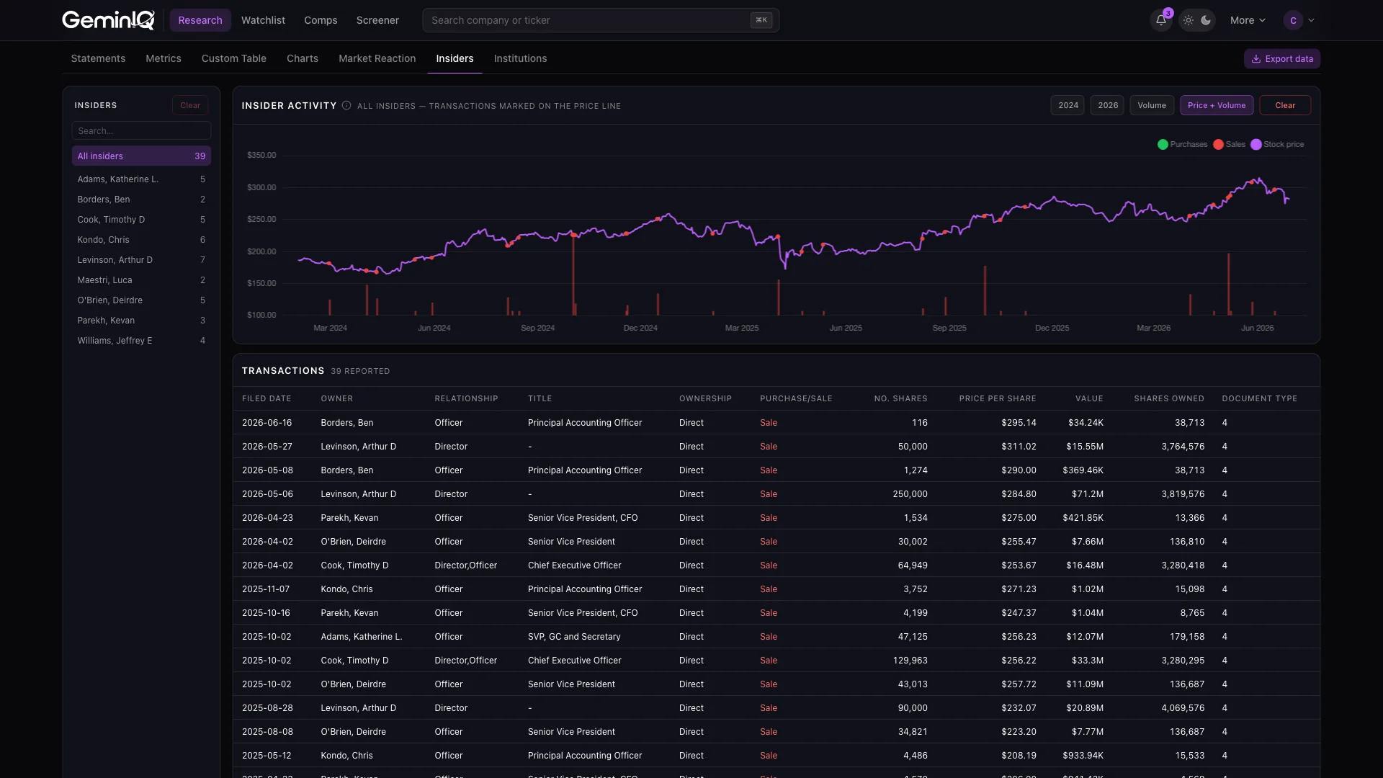The image size is (1383, 778).
Task: Switch to the Metrics tab
Action: coord(164,58)
